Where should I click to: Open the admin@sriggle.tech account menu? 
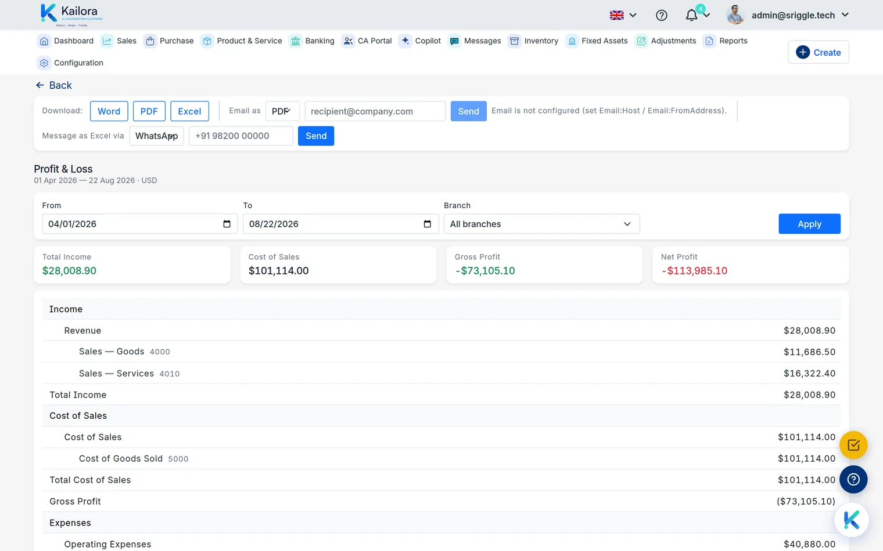pyautogui.click(x=788, y=15)
